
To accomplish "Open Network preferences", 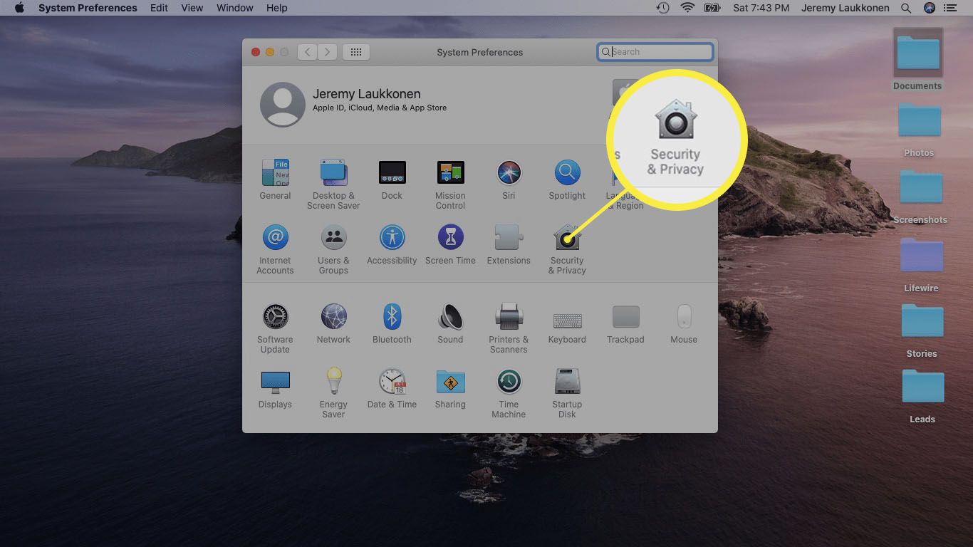I will tap(333, 323).
